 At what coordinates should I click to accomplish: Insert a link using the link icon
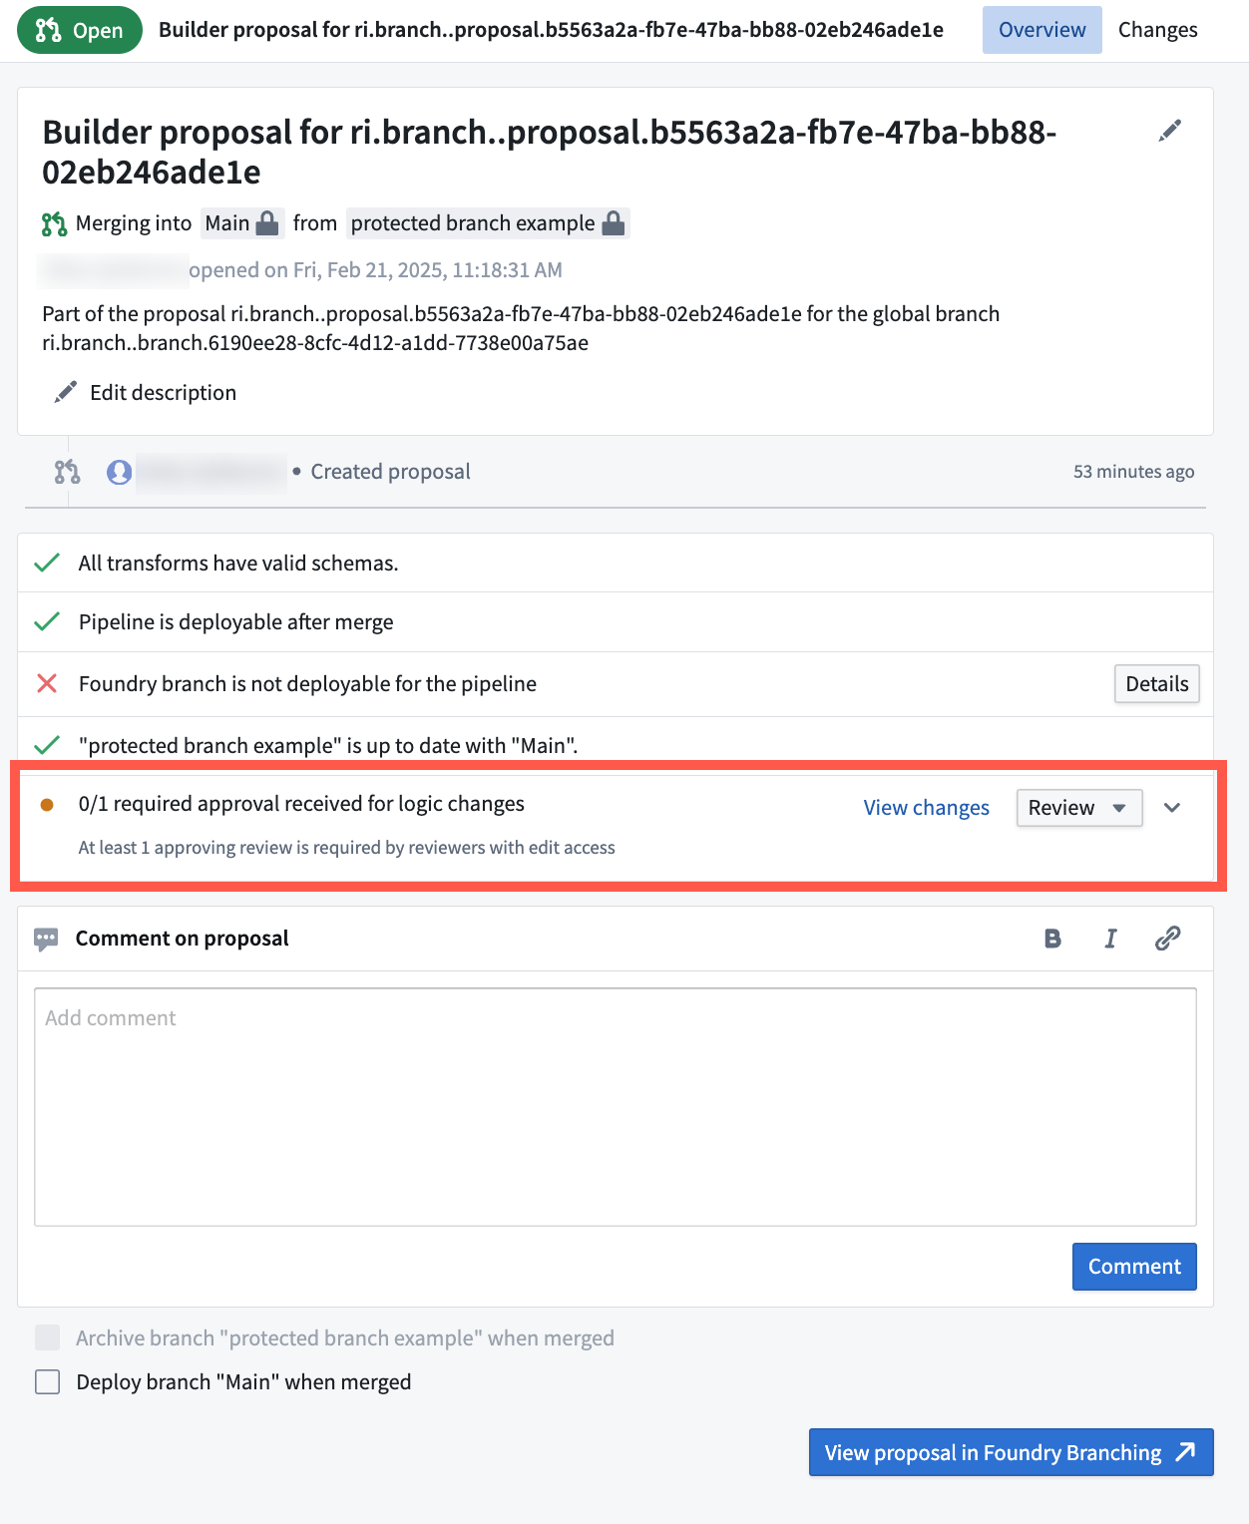(1167, 939)
